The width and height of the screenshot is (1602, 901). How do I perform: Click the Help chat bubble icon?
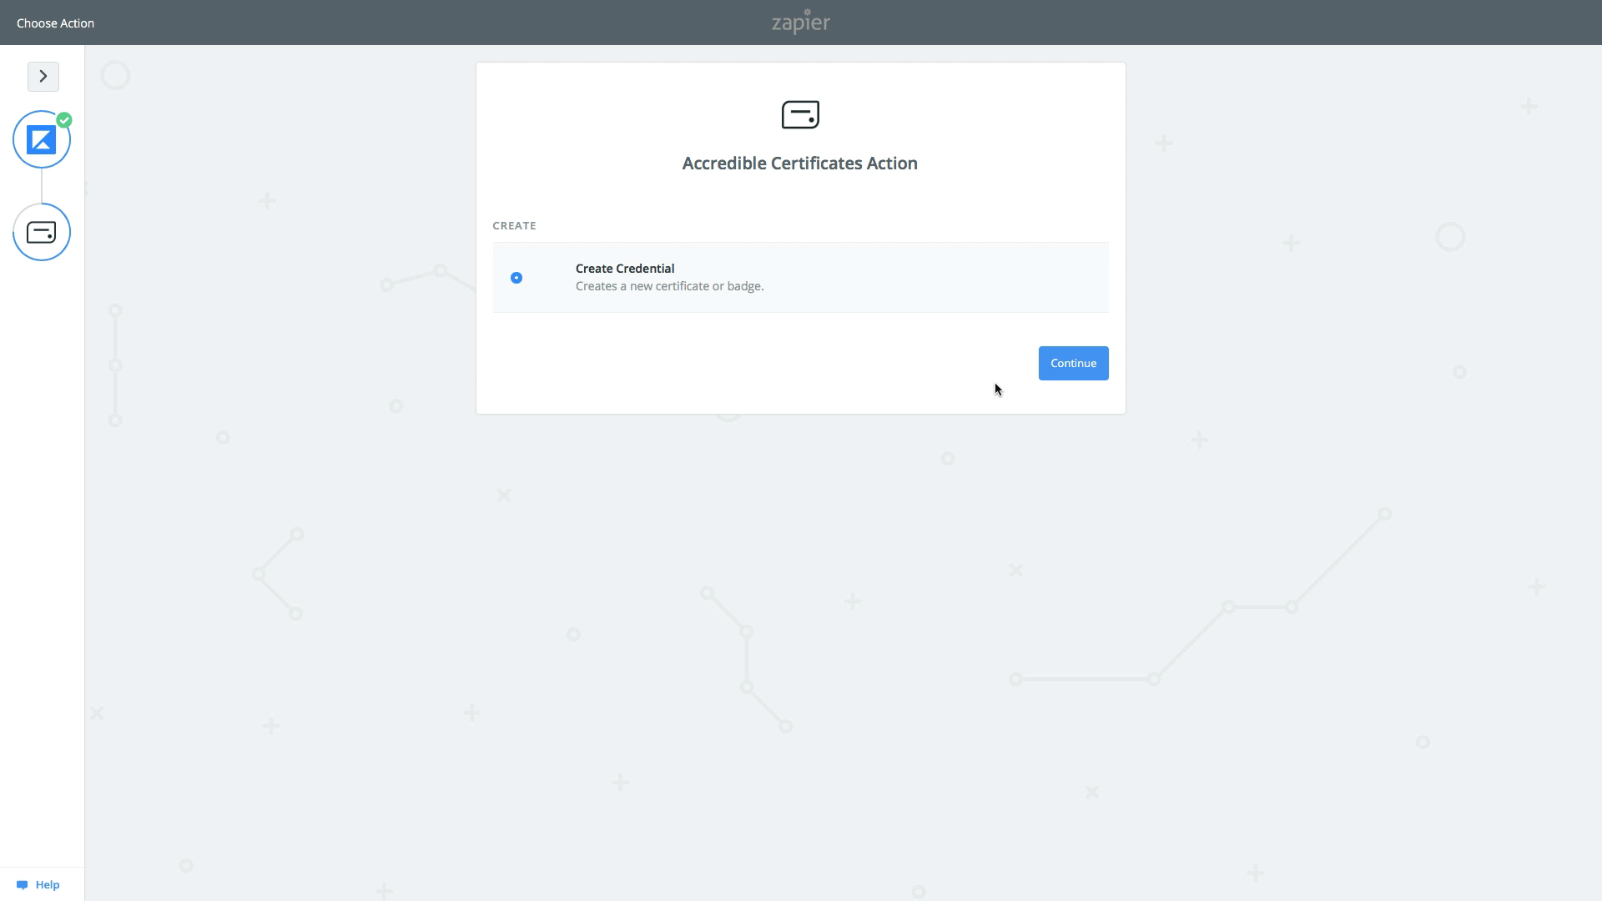[23, 885]
